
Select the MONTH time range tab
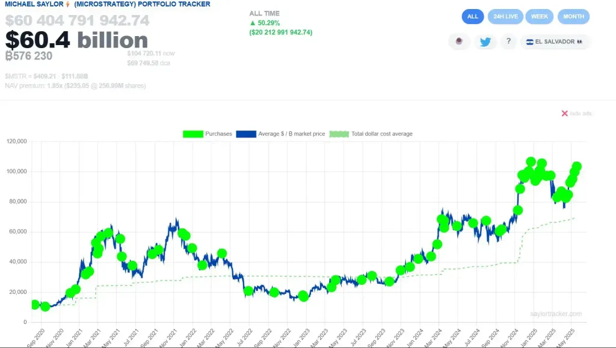click(573, 16)
